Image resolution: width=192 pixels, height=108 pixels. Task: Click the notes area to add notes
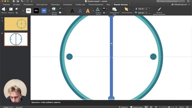(x=111, y=102)
